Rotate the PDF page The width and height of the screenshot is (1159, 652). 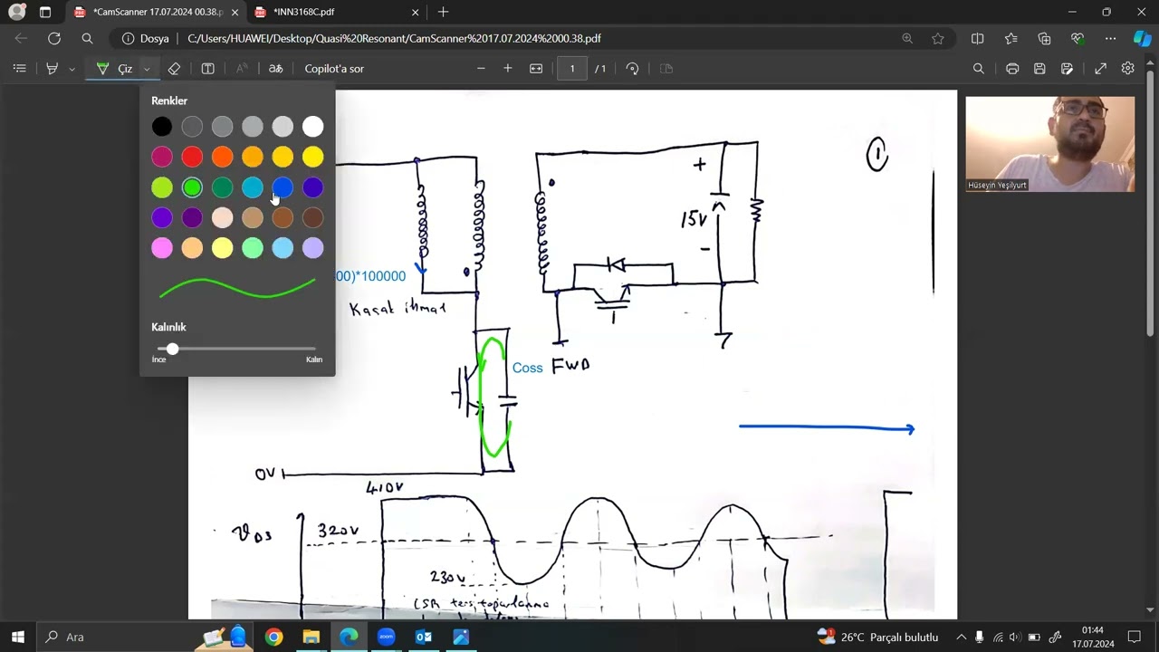point(632,69)
